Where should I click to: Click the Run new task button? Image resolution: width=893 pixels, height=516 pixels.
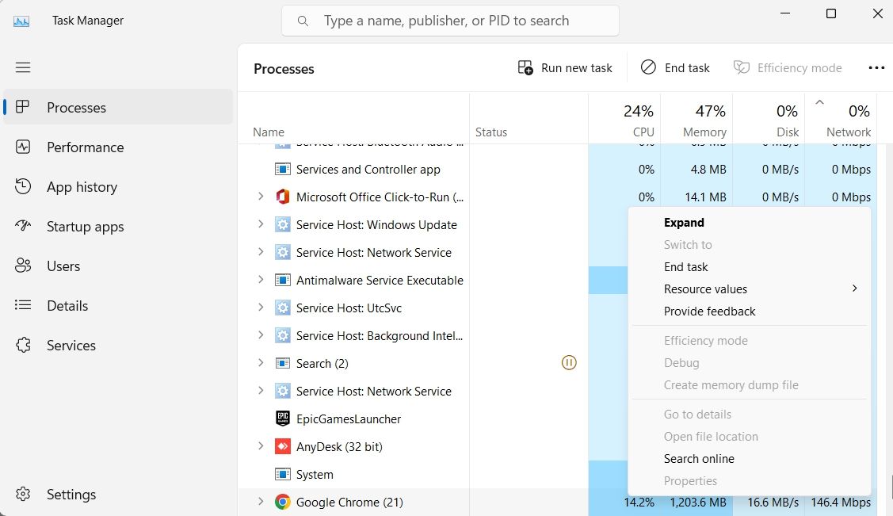point(566,67)
